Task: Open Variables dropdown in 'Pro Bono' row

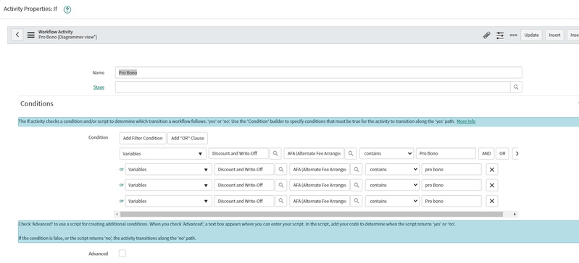Action: click(x=163, y=154)
